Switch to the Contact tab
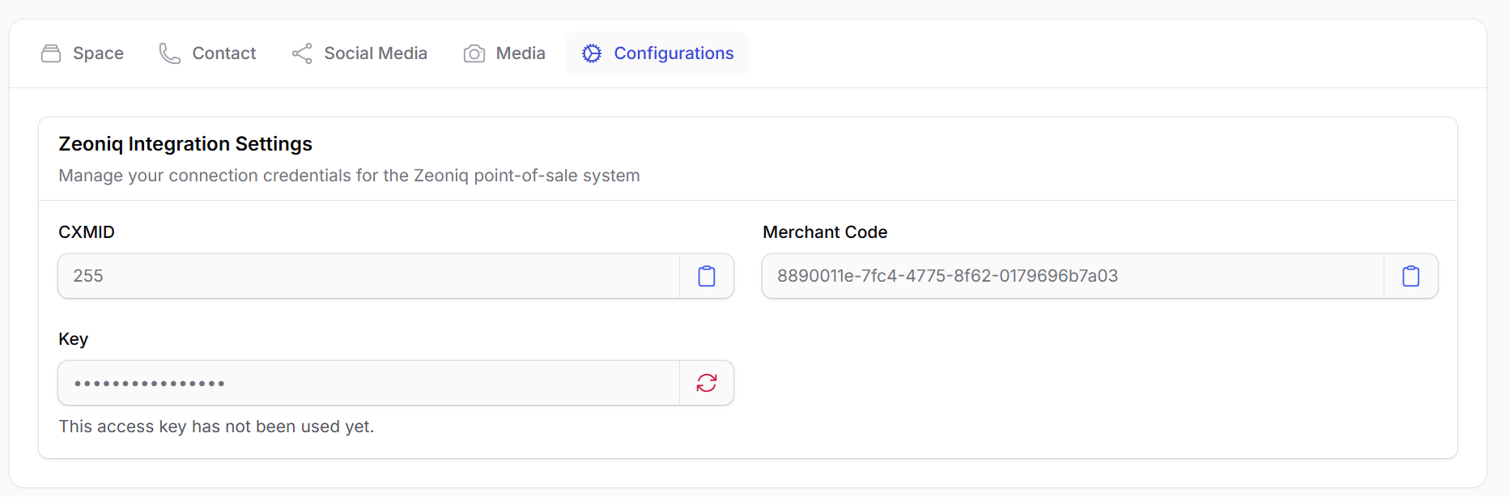Screen dimensions: 1509x497 pyautogui.click(x=208, y=53)
